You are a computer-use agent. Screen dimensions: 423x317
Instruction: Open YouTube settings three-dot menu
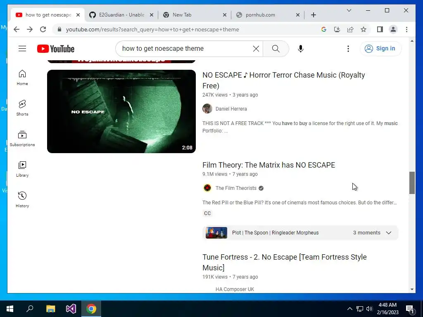[348, 49]
